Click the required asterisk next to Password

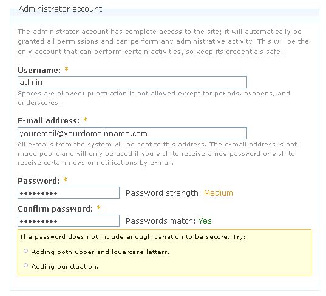[66, 179]
